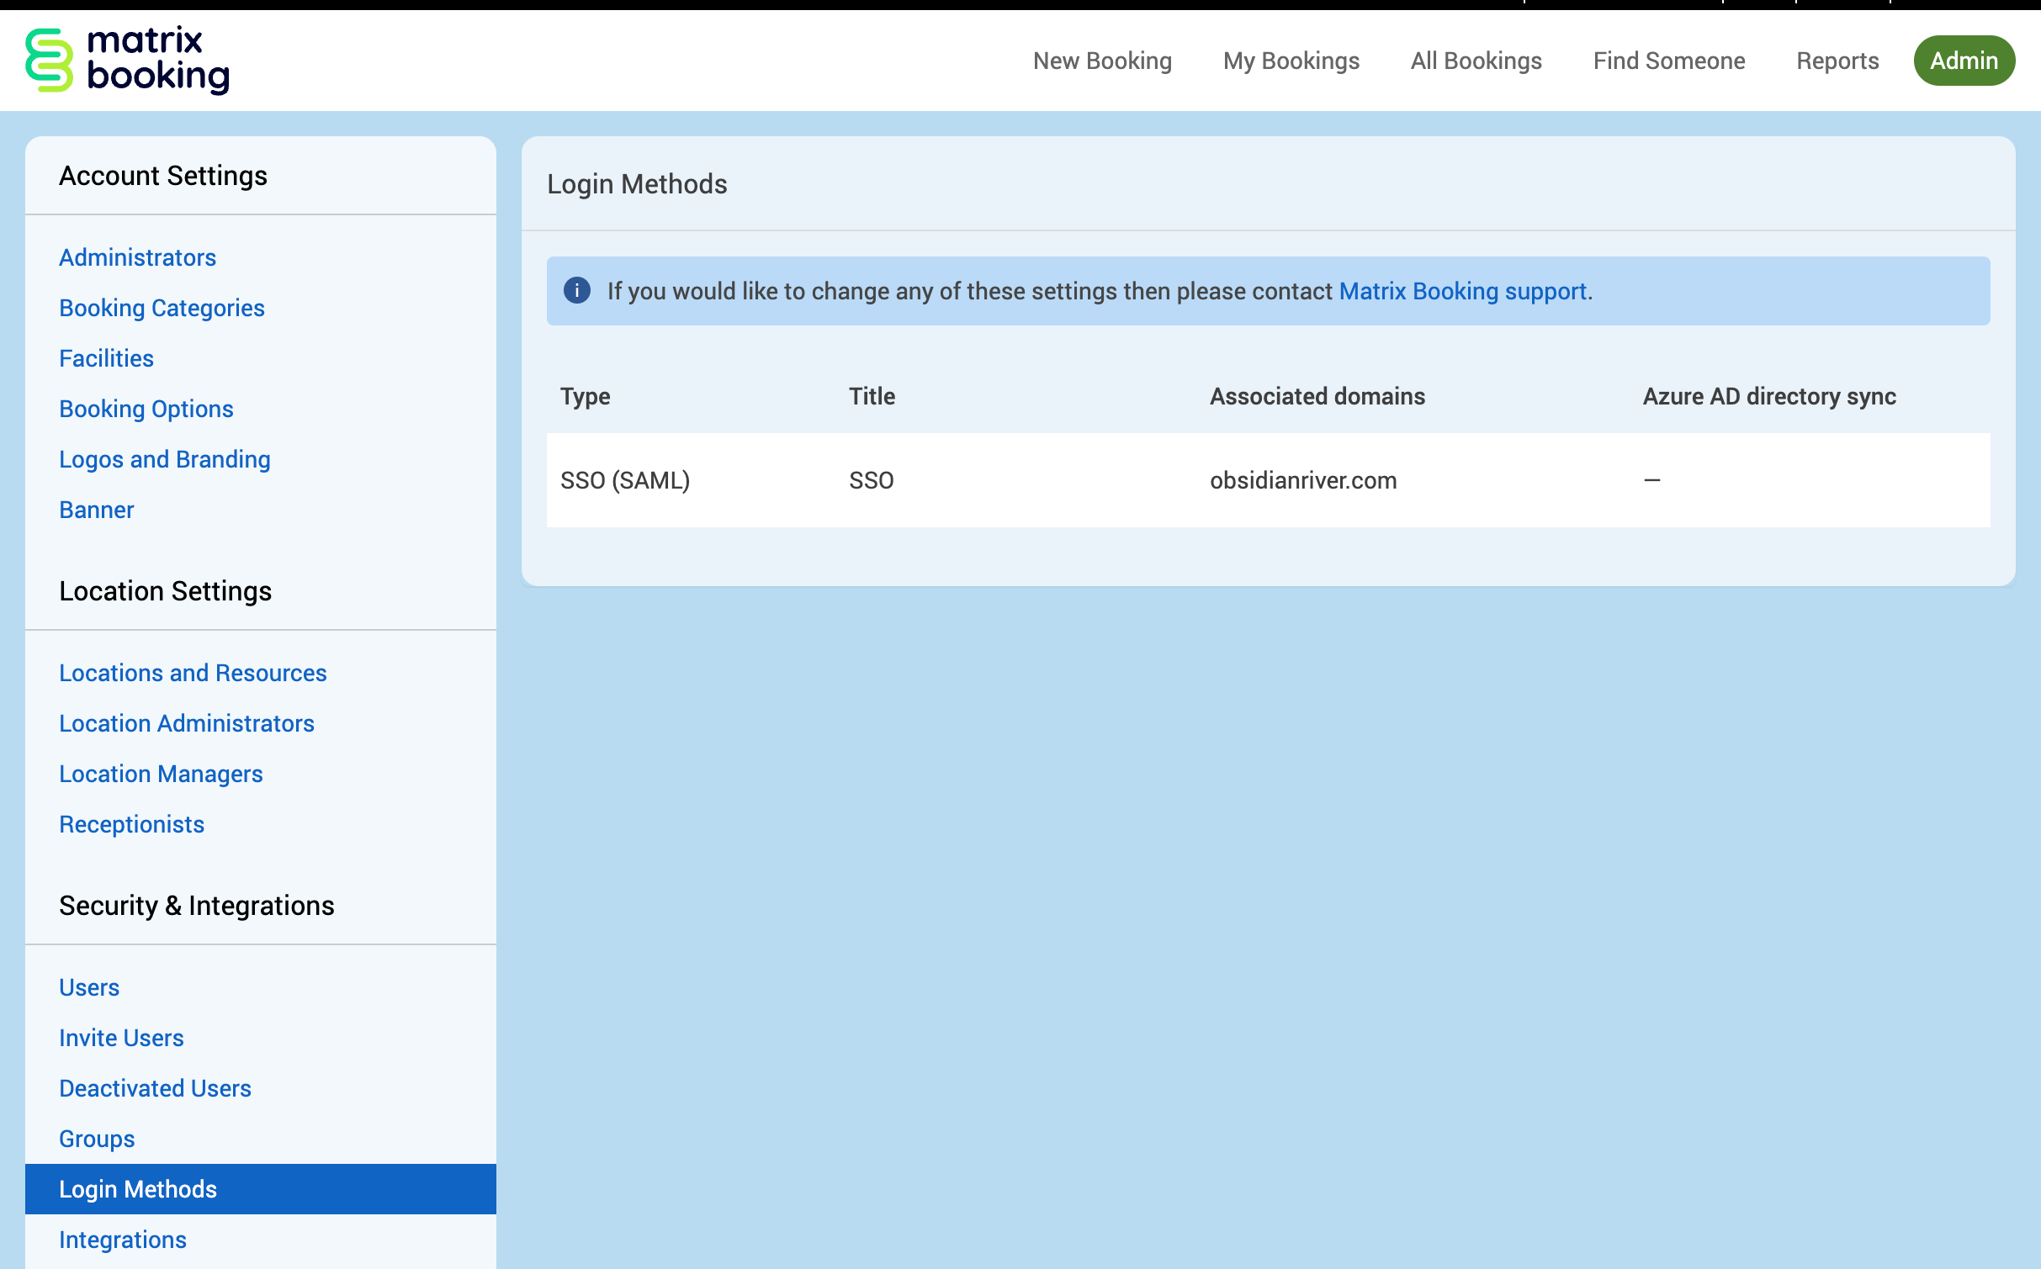This screenshot has width=2041, height=1269.
Task: Click the info icon in the notice
Action: tap(576, 291)
